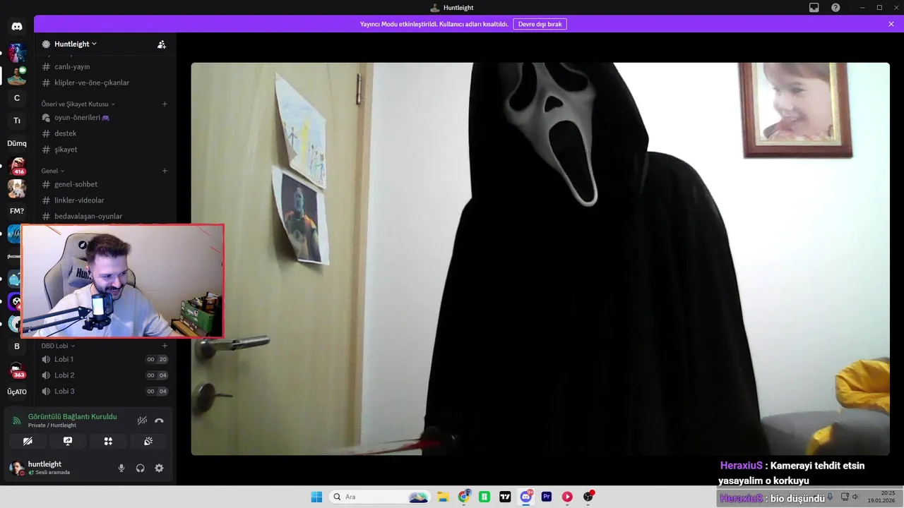This screenshot has height=508, width=904.
Task: Click Devre dışı bırak button
Action: [540, 24]
